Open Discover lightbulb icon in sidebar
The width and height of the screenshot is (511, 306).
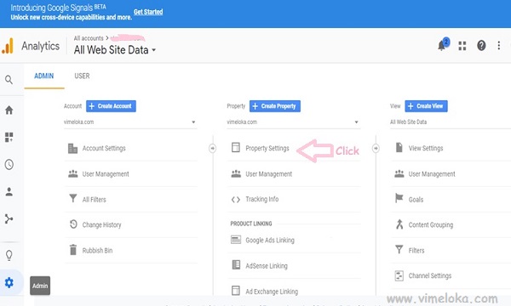tap(9, 255)
